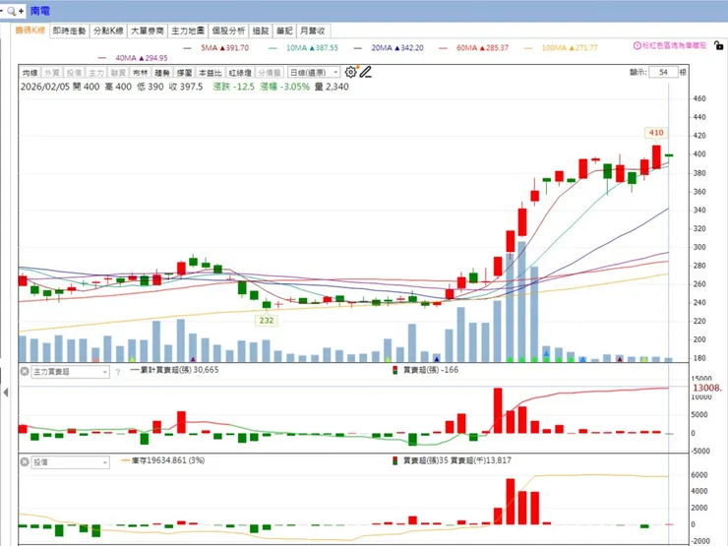Toggle the 融資 overlay button
728x546 pixels.
(118, 73)
